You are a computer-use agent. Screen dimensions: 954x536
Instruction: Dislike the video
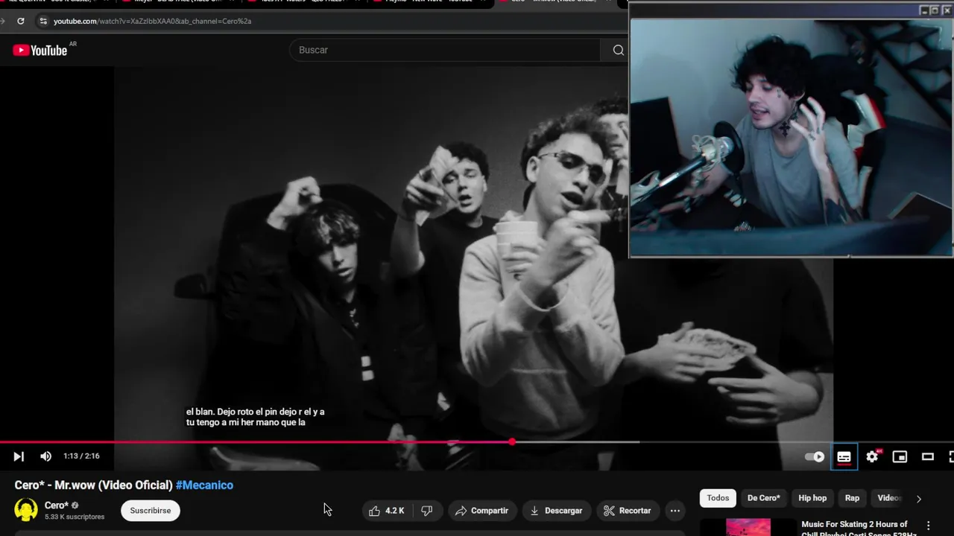point(427,511)
